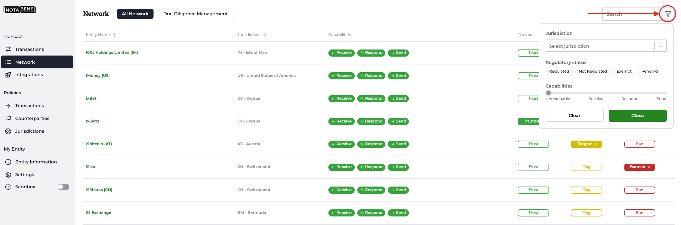Click the Capabilities slider handle
This screenshot has height=225, width=681.
pyautogui.click(x=549, y=93)
